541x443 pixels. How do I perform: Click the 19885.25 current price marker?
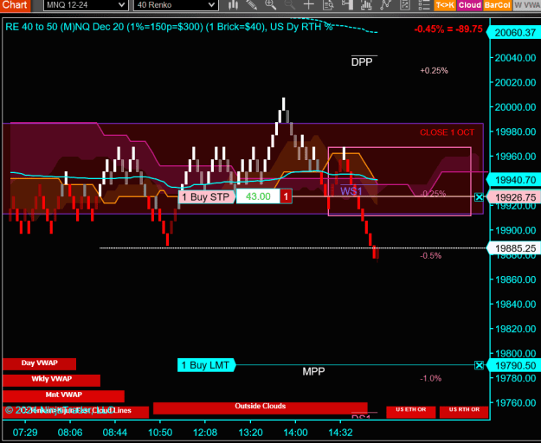click(513, 248)
